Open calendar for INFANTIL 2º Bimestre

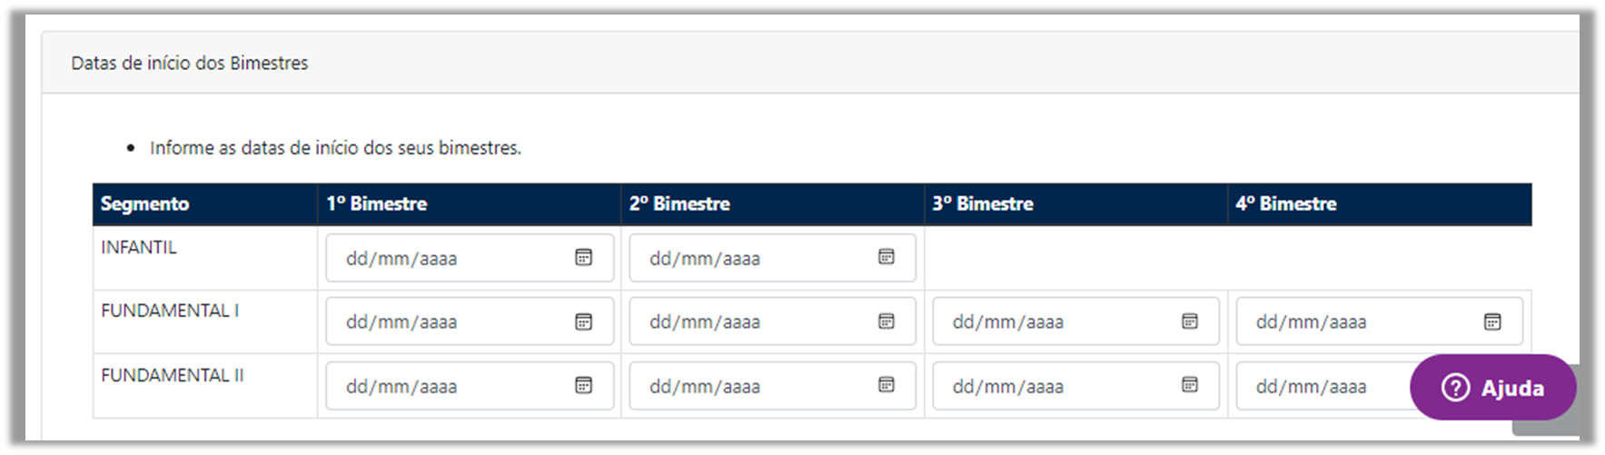pos(887,257)
